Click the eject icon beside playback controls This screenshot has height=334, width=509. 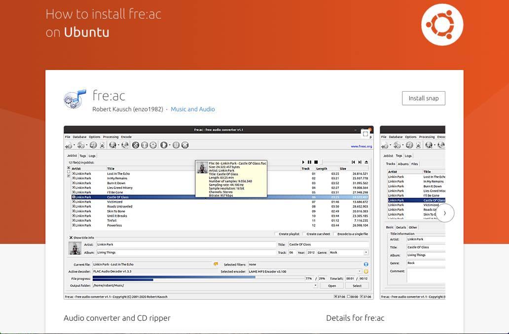(366, 162)
